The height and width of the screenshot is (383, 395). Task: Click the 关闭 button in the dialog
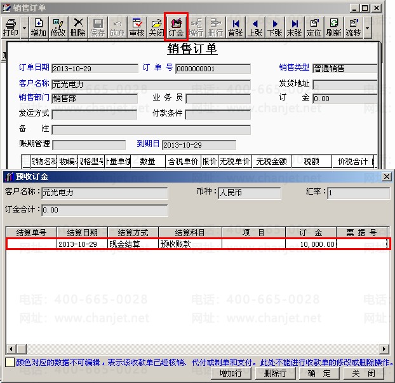tap(364, 373)
